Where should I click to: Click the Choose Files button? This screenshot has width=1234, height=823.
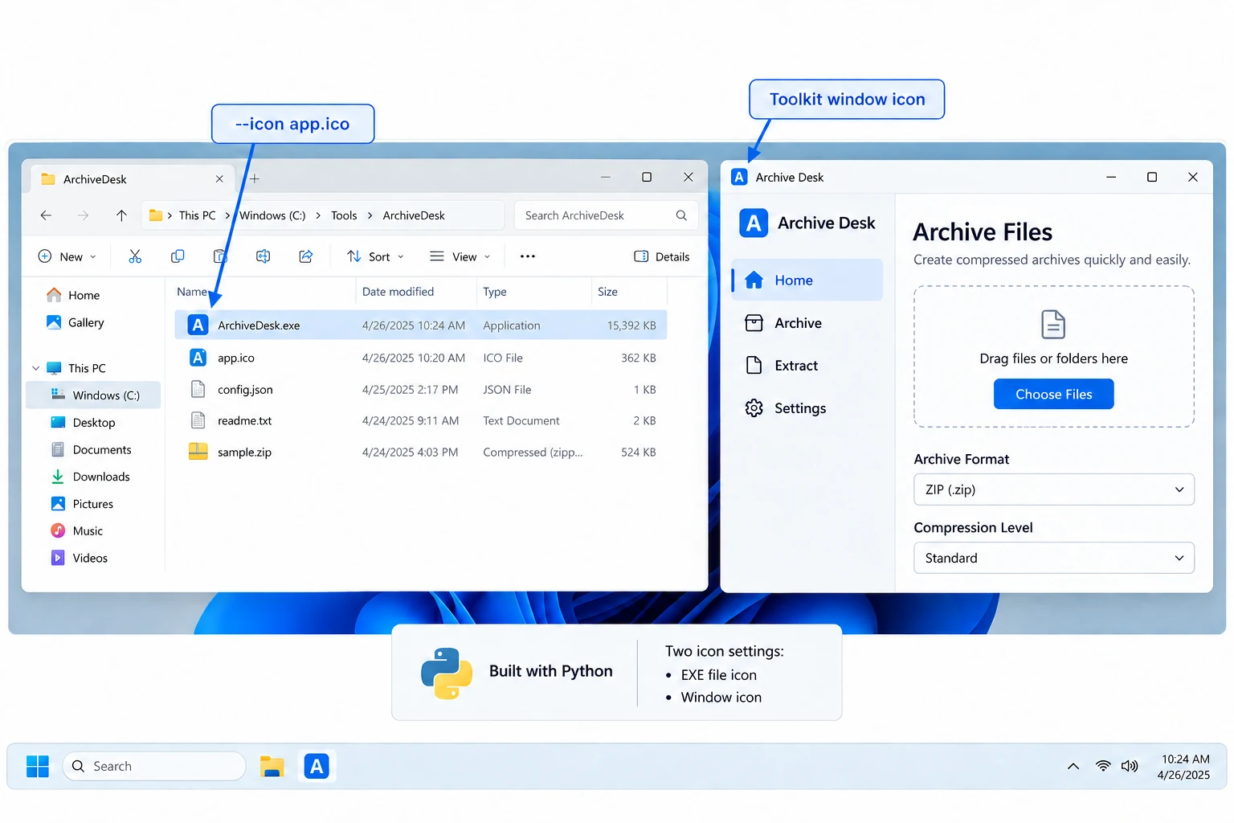coord(1053,394)
